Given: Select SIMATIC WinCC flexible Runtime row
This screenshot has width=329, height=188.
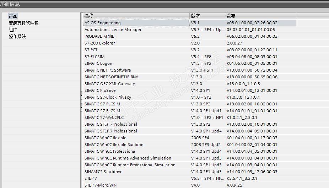Looking at the screenshot, I should (190, 145).
